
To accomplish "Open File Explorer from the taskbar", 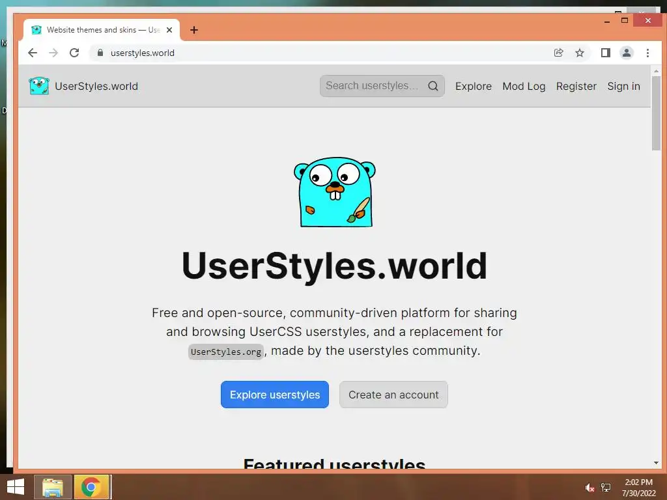I will click(53, 487).
